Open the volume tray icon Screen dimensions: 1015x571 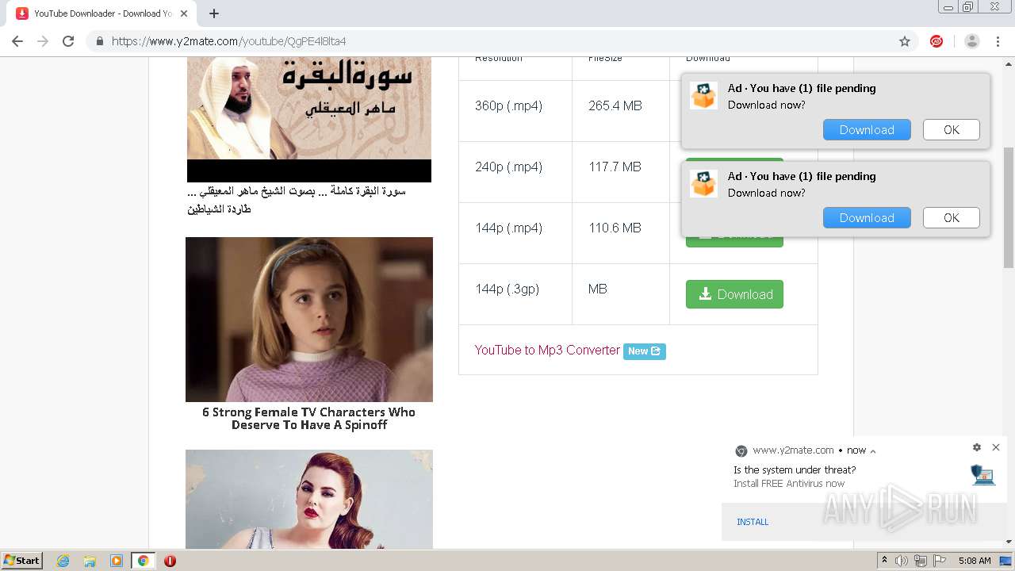[902, 561]
